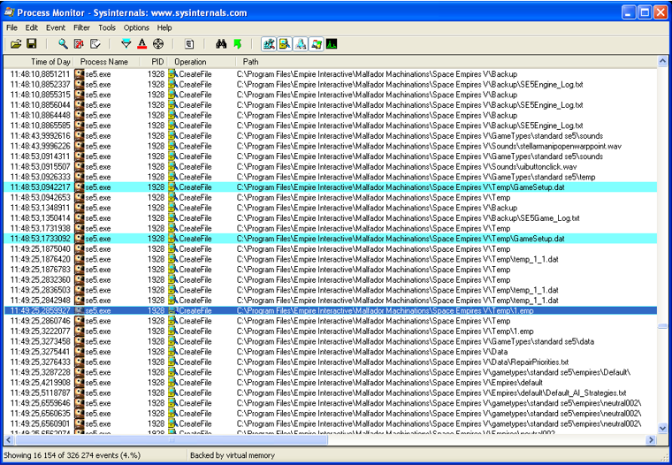
Task: Toggle Show File System Activity button
Action: tap(285, 43)
